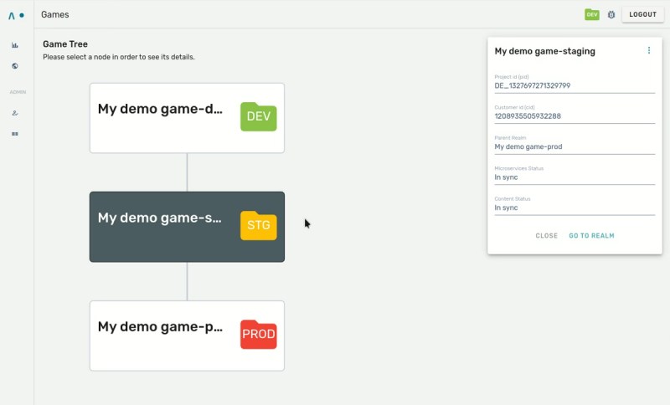The height and width of the screenshot is (405, 670).
Task: Click the 'Please select a node' instruction text
Action: point(119,57)
